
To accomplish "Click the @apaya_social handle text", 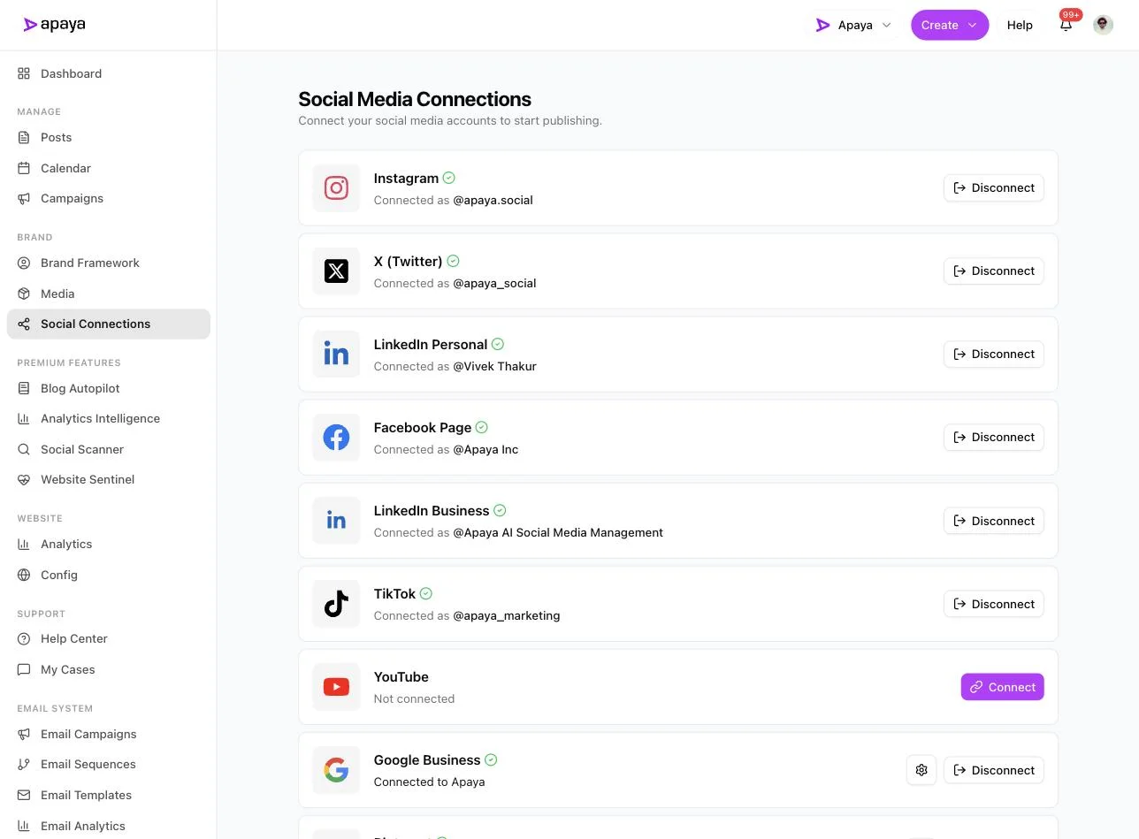I will tap(494, 283).
